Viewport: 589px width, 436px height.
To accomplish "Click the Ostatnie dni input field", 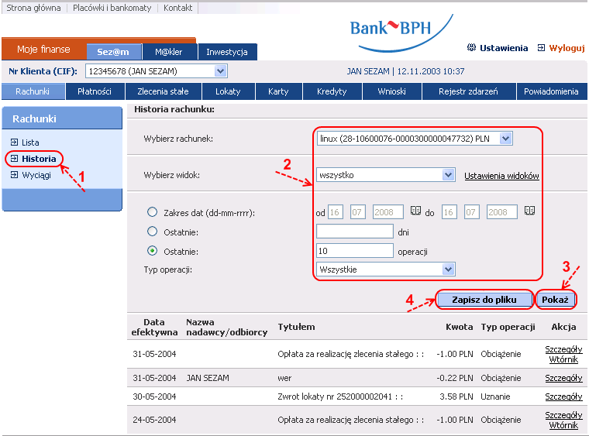I will [x=355, y=231].
